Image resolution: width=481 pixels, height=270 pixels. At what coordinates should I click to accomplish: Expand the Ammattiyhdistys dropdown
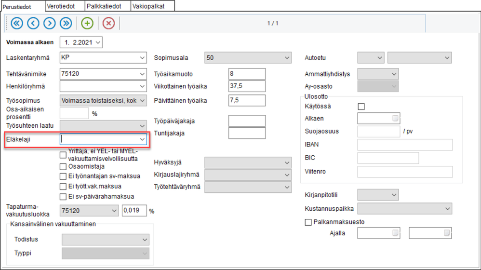tap(378, 74)
